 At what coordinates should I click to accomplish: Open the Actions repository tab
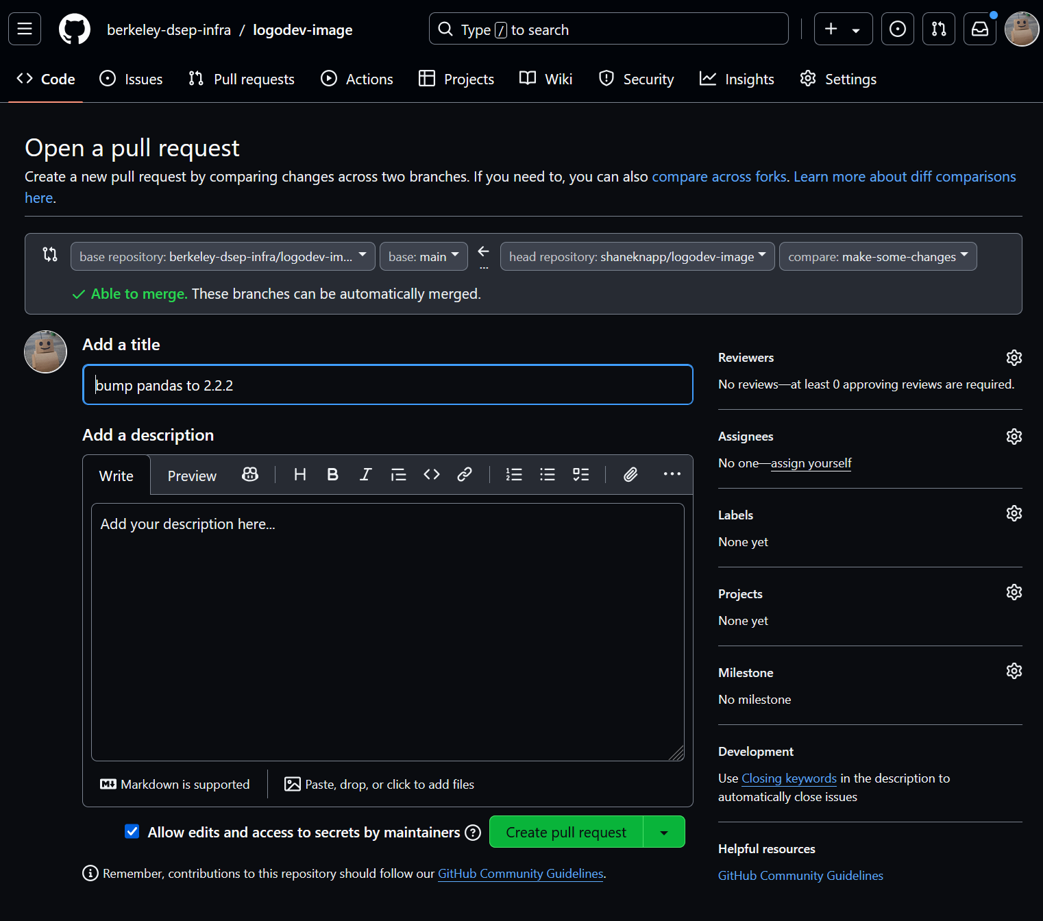pos(357,79)
